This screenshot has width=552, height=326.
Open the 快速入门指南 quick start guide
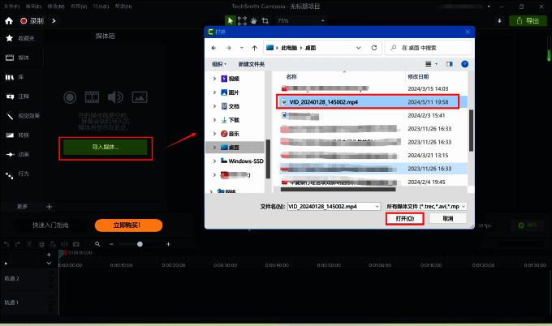click(x=50, y=225)
